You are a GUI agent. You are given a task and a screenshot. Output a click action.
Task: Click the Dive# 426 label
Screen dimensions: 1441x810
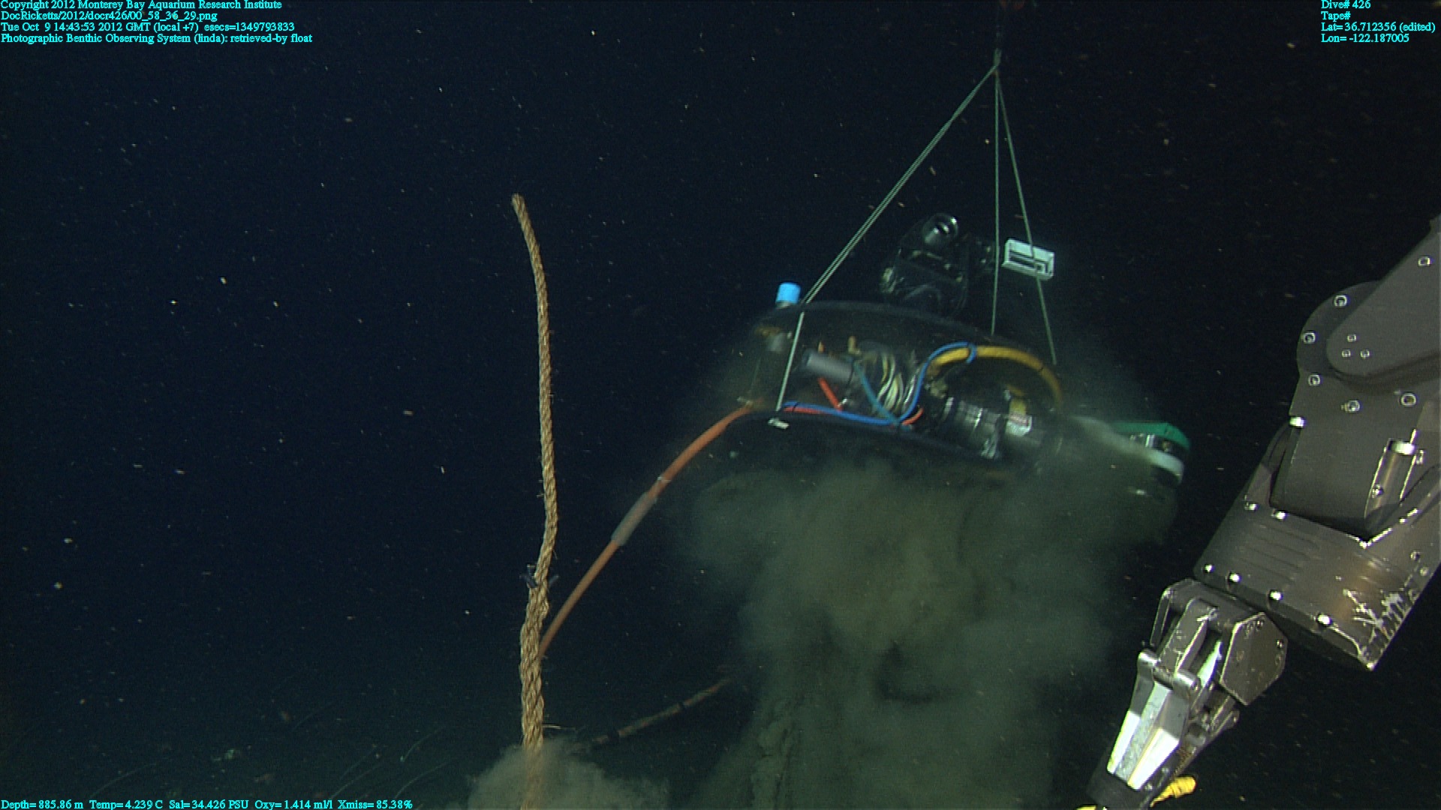1346,4
